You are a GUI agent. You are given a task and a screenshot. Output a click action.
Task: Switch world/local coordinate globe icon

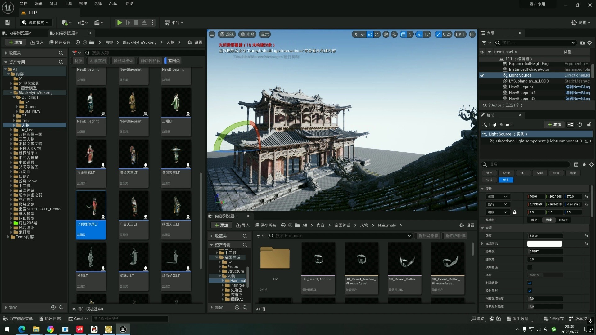(386, 34)
